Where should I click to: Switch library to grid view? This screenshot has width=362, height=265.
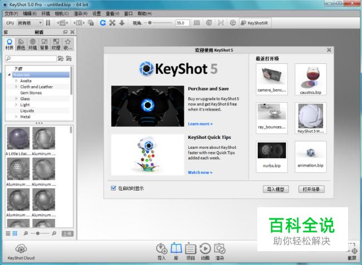15,233
